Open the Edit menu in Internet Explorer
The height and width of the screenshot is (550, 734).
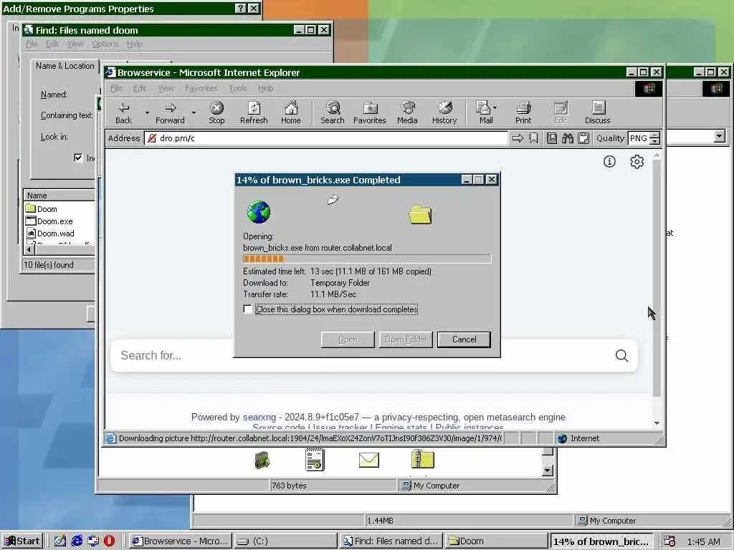pyautogui.click(x=140, y=88)
